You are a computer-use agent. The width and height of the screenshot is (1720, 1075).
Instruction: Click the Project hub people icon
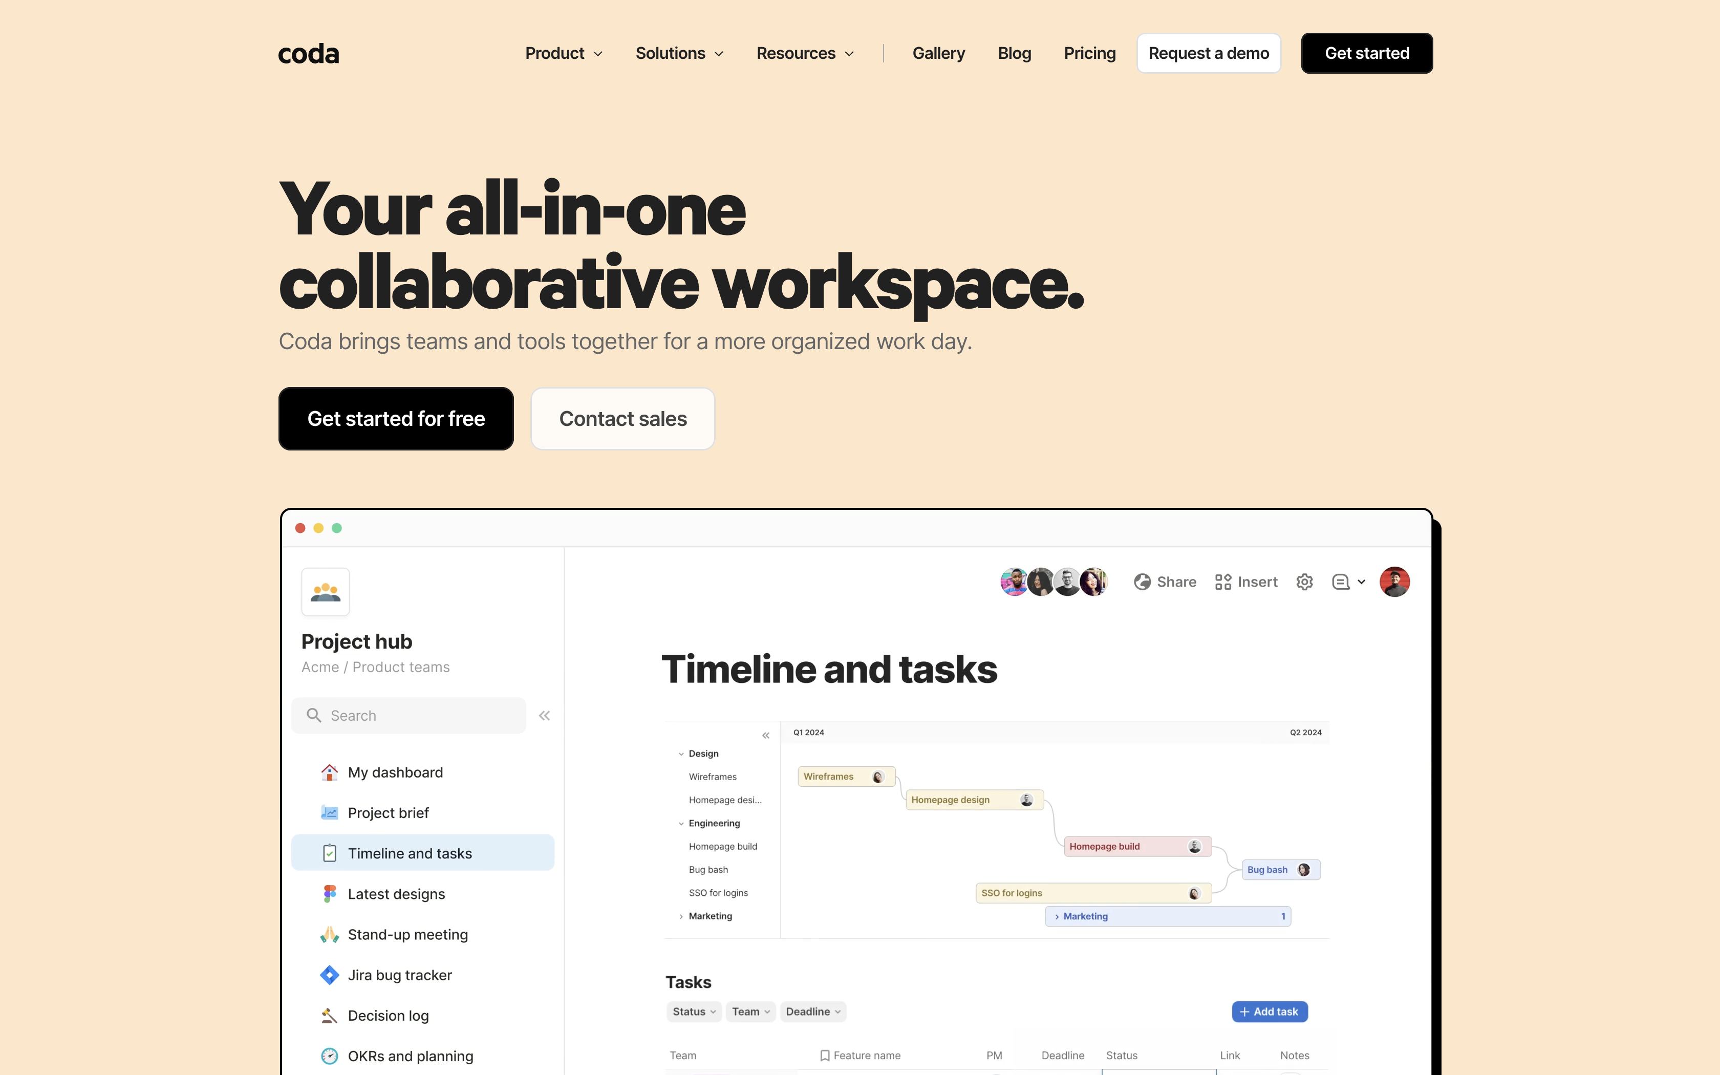click(326, 592)
